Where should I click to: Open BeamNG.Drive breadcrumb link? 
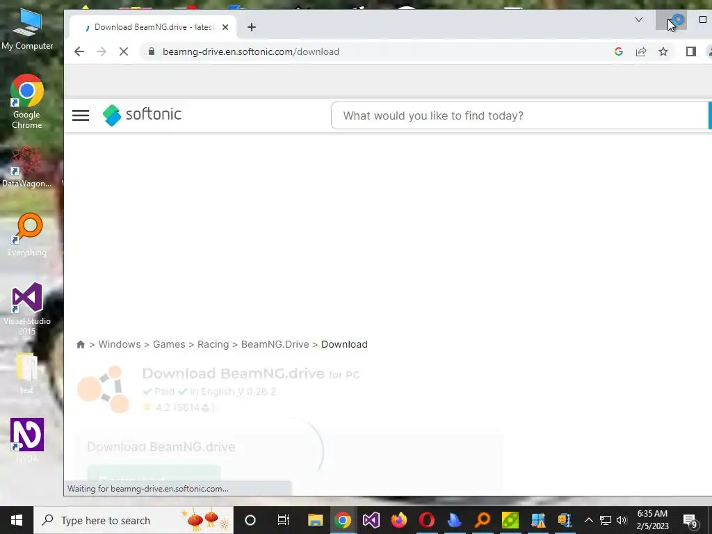[275, 344]
